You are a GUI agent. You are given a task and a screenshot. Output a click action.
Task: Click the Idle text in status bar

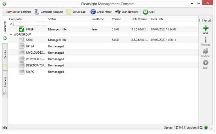5,128
